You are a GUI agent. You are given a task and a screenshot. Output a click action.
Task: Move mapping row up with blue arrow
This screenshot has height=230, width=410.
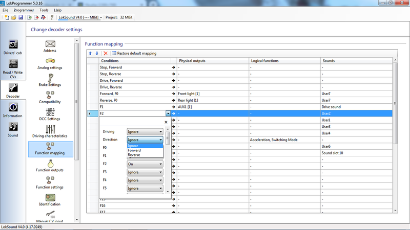click(91, 53)
